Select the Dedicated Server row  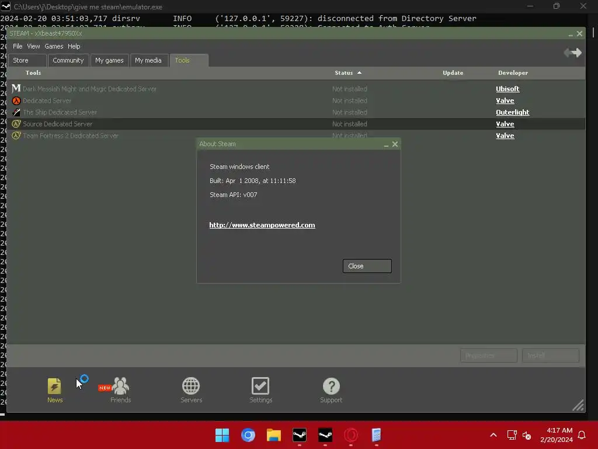coord(296,101)
